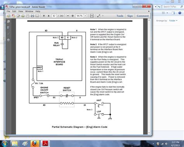The height and width of the screenshot is (147, 184).
Task: Click the Convert PDF toolbar icon
Action: 14,16
